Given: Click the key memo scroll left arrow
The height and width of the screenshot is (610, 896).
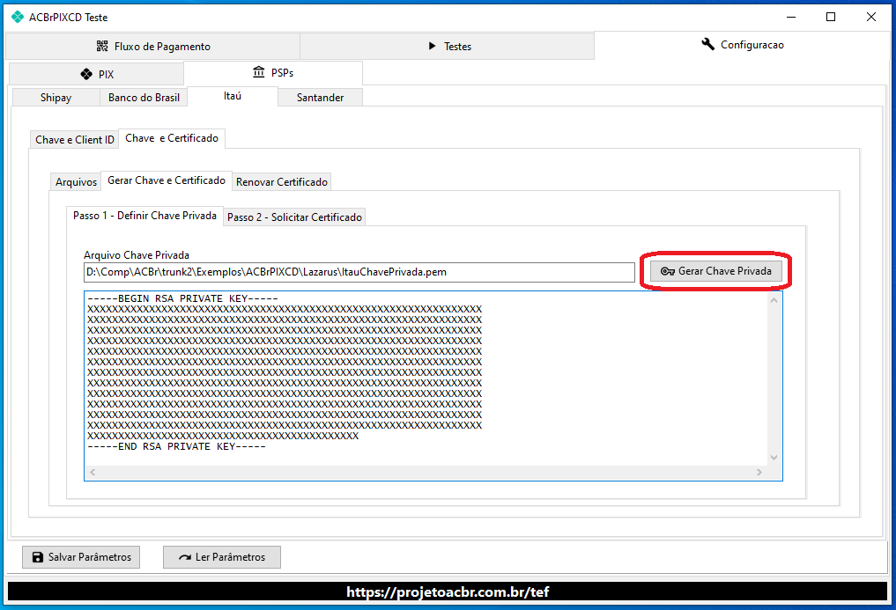Looking at the screenshot, I should pos(93,472).
